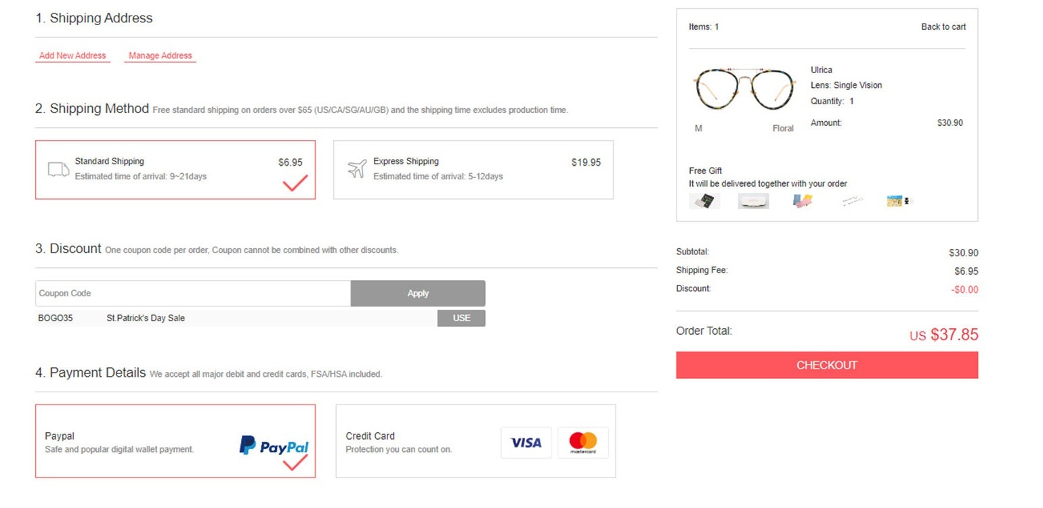The height and width of the screenshot is (508, 1043).
Task: Click the airplane icon for Express Shipping
Action: [357, 169]
